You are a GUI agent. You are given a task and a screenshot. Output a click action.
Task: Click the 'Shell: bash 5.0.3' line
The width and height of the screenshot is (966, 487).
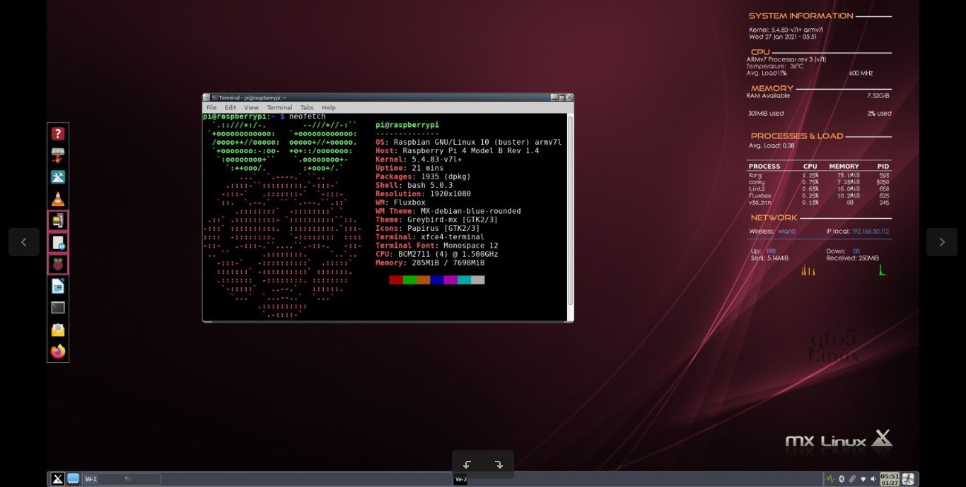pyautogui.click(x=416, y=185)
